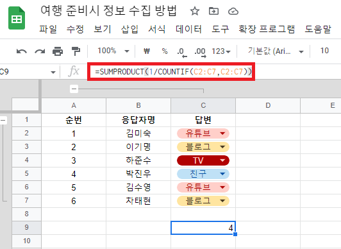This screenshot has width=341, height=249.
Task: Open the default font dropdown
Action: 276,51
